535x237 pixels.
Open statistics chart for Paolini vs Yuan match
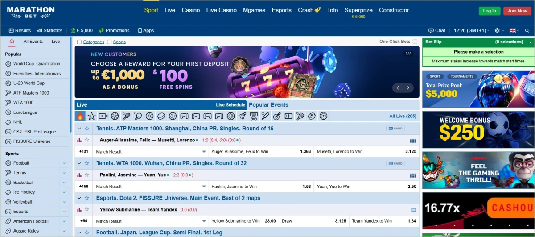(79, 175)
